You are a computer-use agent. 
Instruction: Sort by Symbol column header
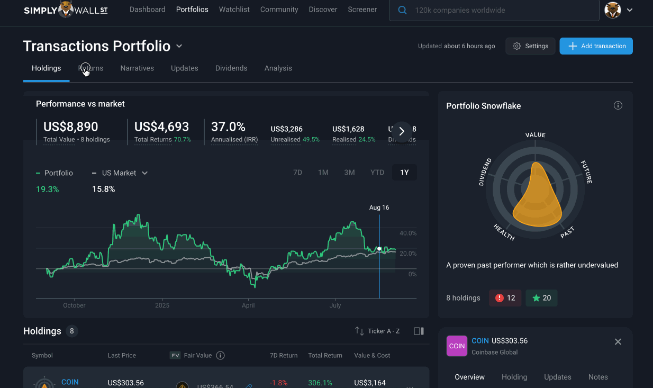(42, 355)
